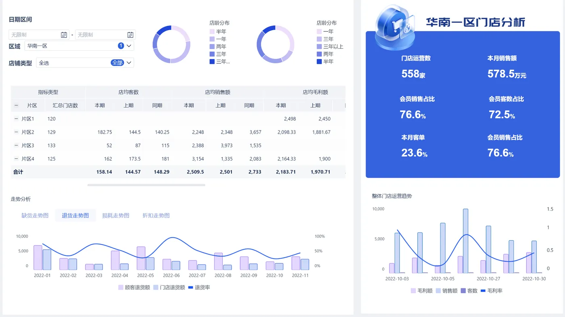Click the 本月客单 23.6% metric

tap(414, 146)
